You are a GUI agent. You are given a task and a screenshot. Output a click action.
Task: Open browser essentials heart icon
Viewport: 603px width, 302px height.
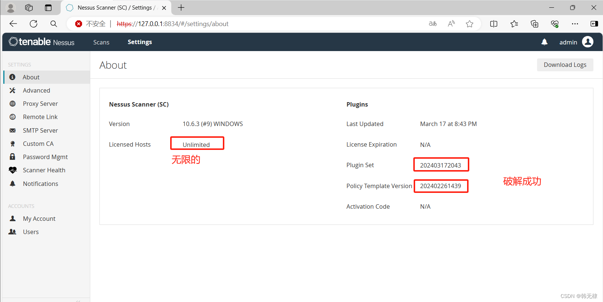point(555,24)
